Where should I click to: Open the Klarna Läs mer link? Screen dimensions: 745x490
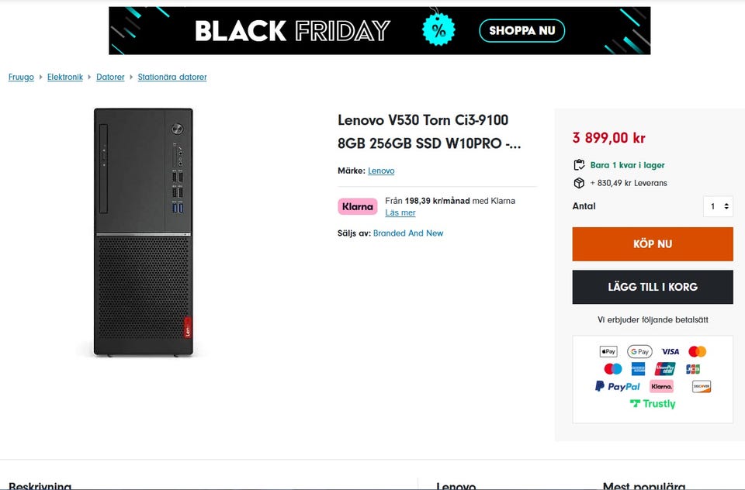[400, 212]
